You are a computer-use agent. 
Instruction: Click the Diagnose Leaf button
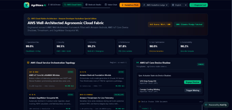pos(199,5)
